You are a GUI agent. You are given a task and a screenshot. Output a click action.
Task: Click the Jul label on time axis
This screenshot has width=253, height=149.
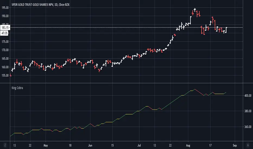[x=139, y=145]
